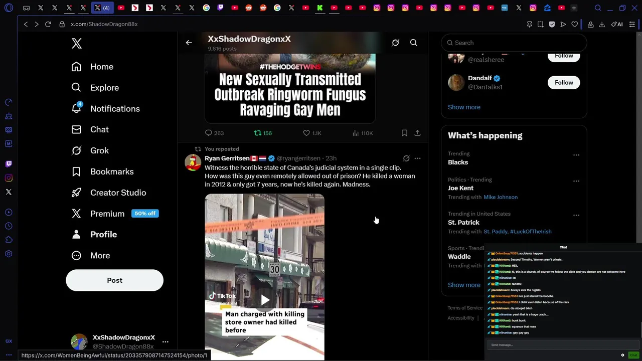Like the post with 1.1K likes
642x361 pixels.
coord(312,133)
